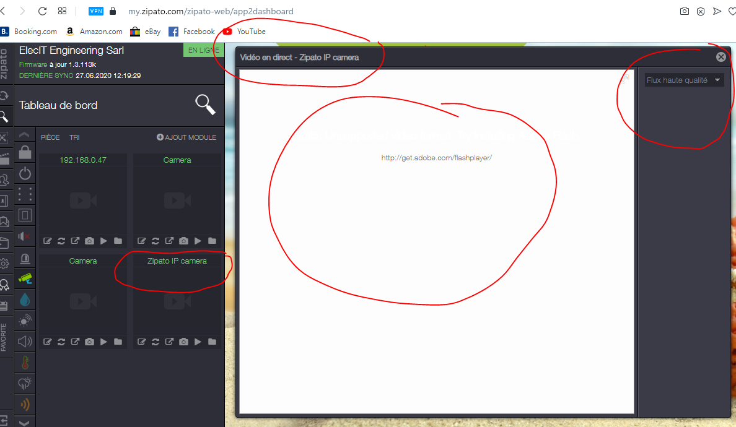Open the Flux haute qualité dropdown
736x427 pixels.
(684, 80)
